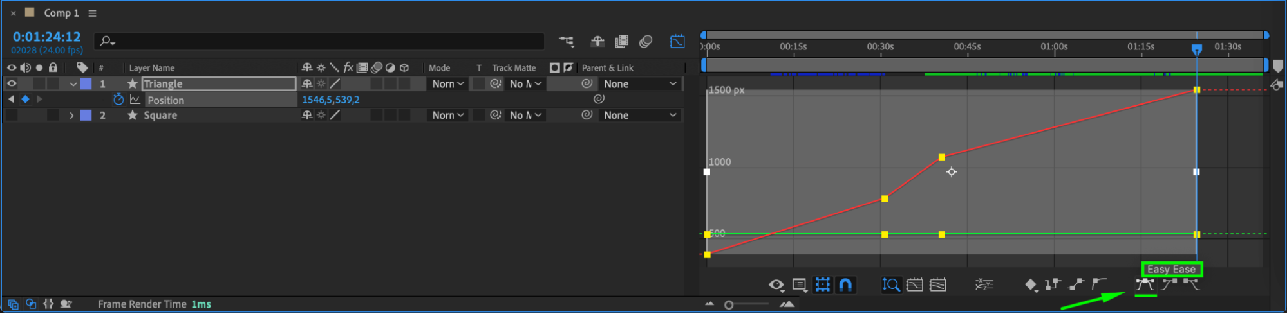Go to previous Position keyframe
Image resolution: width=1287 pixels, height=314 pixels.
tap(11, 99)
